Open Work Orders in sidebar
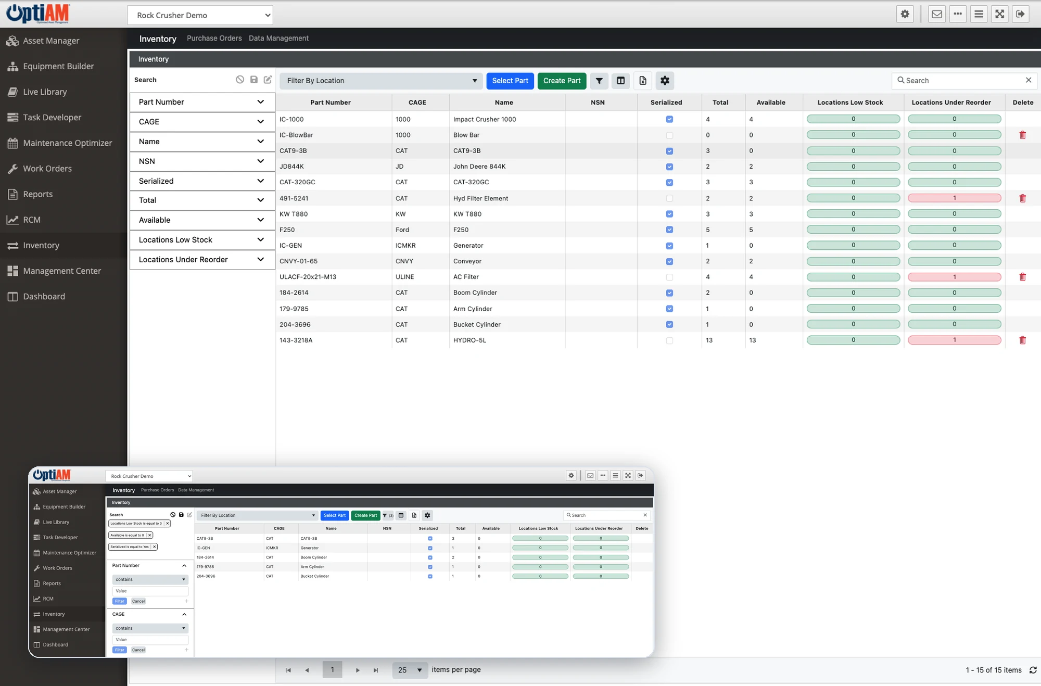This screenshot has height=686, width=1041. 47,169
